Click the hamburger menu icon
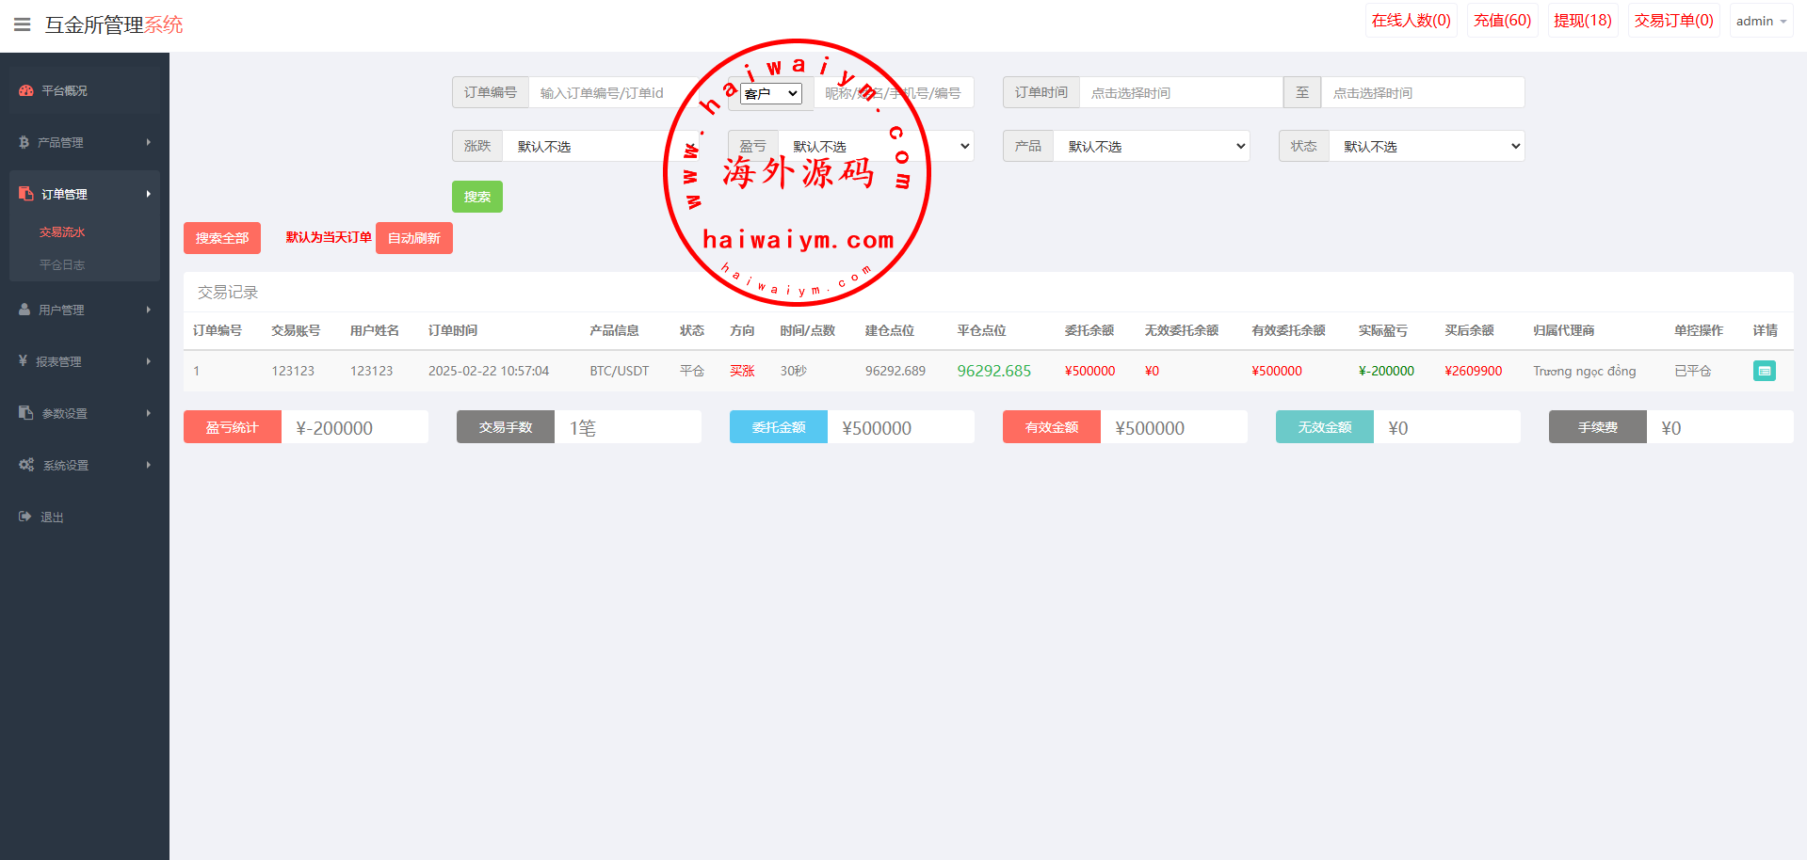The height and width of the screenshot is (860, 1807). [23, 24]
